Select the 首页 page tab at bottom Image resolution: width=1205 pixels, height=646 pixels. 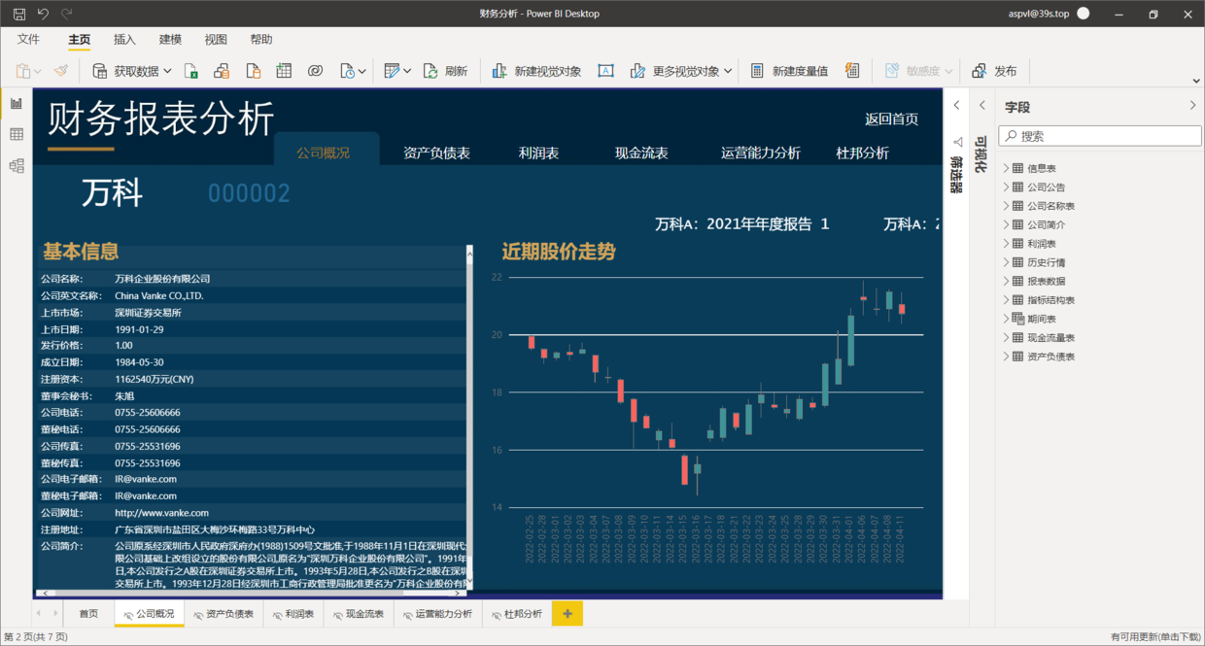tap(88, 614)
